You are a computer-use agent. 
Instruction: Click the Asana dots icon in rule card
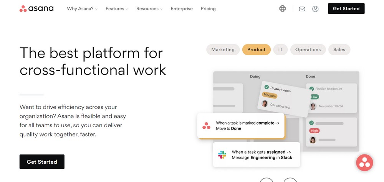206,126
